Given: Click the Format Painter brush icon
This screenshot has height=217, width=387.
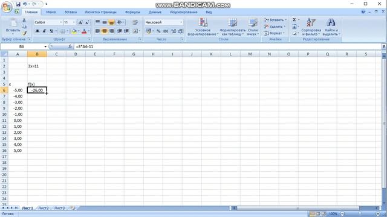Looking at the screenshot, I should 24,33.
